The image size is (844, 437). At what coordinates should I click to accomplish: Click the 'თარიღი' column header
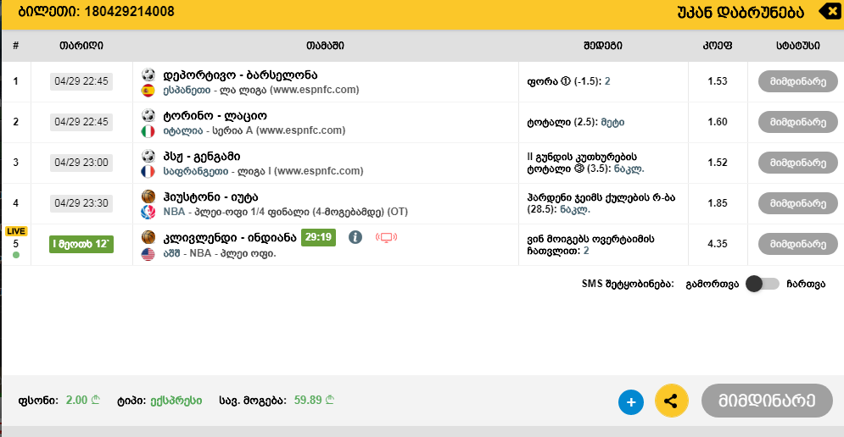[81, 46]
